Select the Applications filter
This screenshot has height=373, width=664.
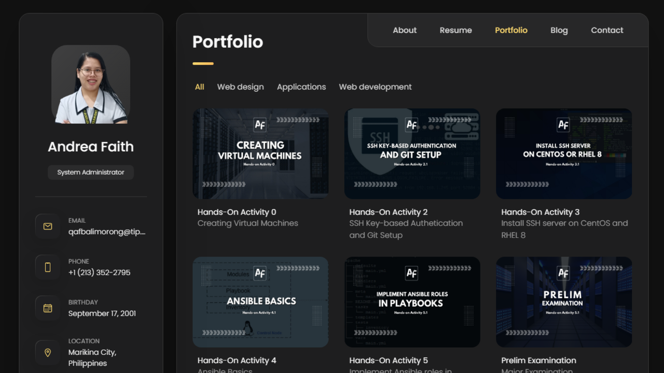click(301, 87)
